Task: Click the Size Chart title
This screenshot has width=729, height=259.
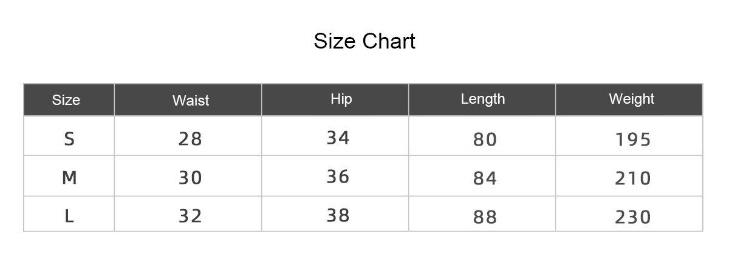Action: [x=364, y=41]
